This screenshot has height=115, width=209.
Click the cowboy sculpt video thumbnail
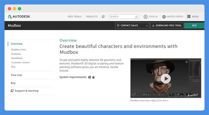[166, 78]
